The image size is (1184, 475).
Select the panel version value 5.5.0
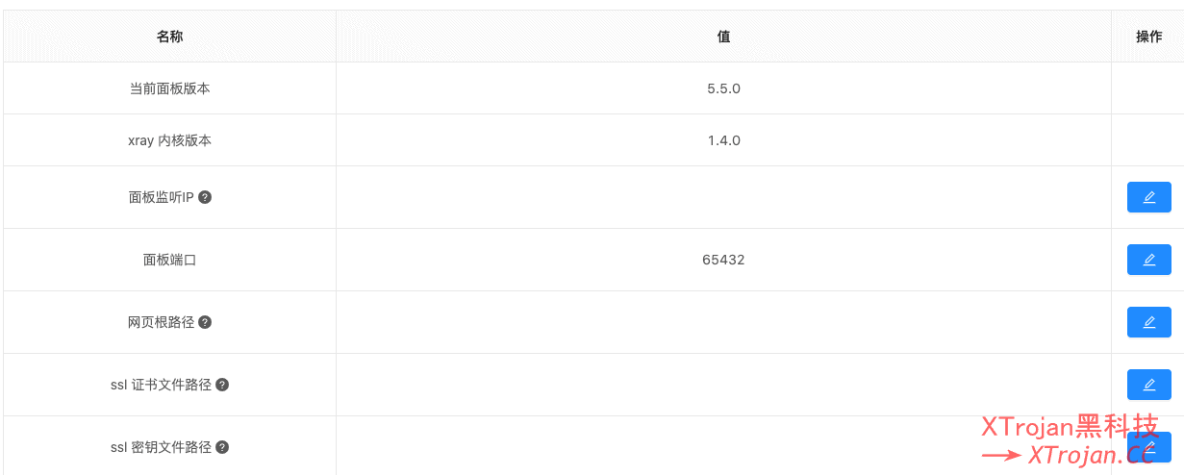723,88
